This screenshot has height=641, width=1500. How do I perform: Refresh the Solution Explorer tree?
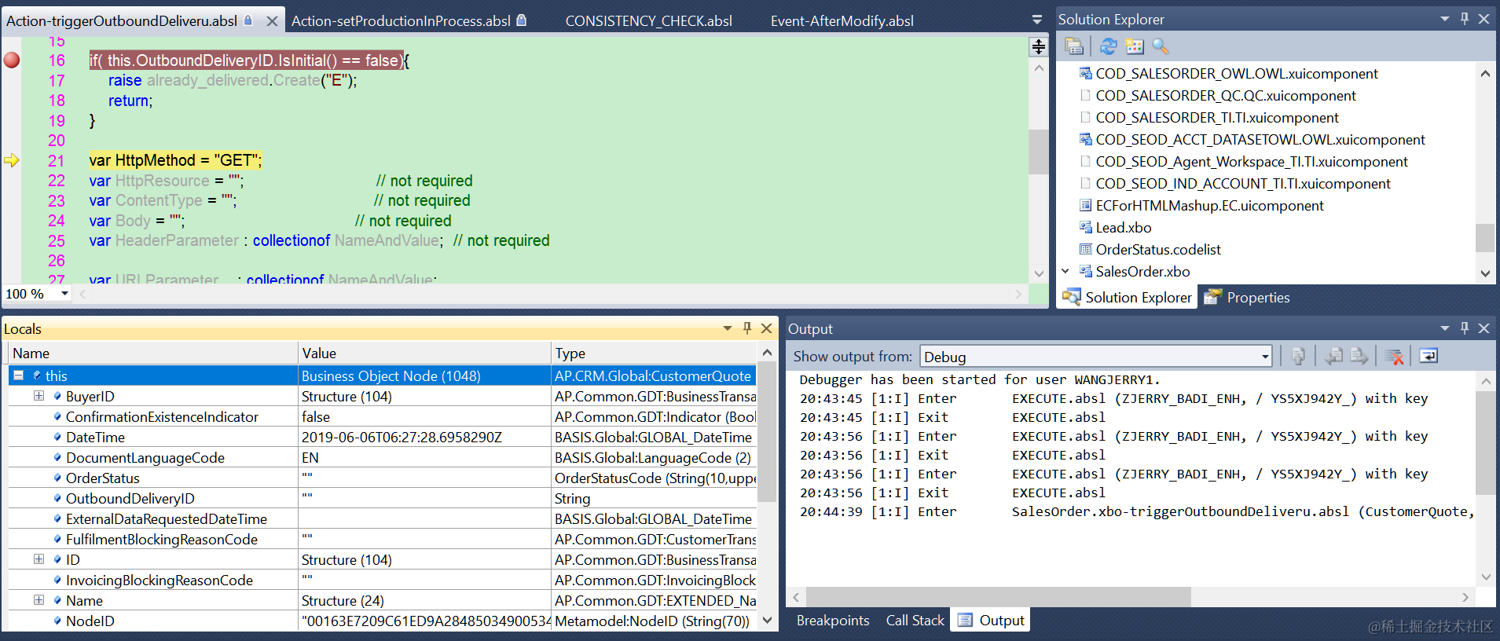(x=1108, y=46)
